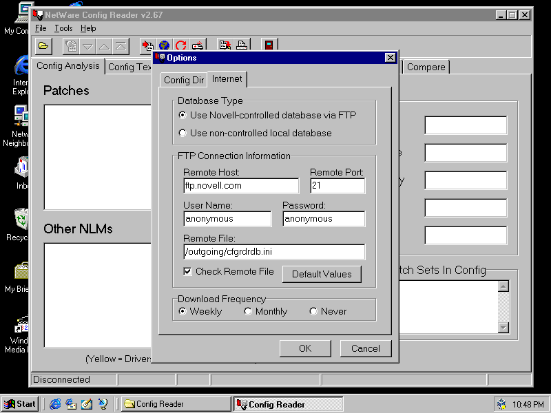Click the Password input field
551x413 pixels.
pyautogui.click(x=324, y=218)
